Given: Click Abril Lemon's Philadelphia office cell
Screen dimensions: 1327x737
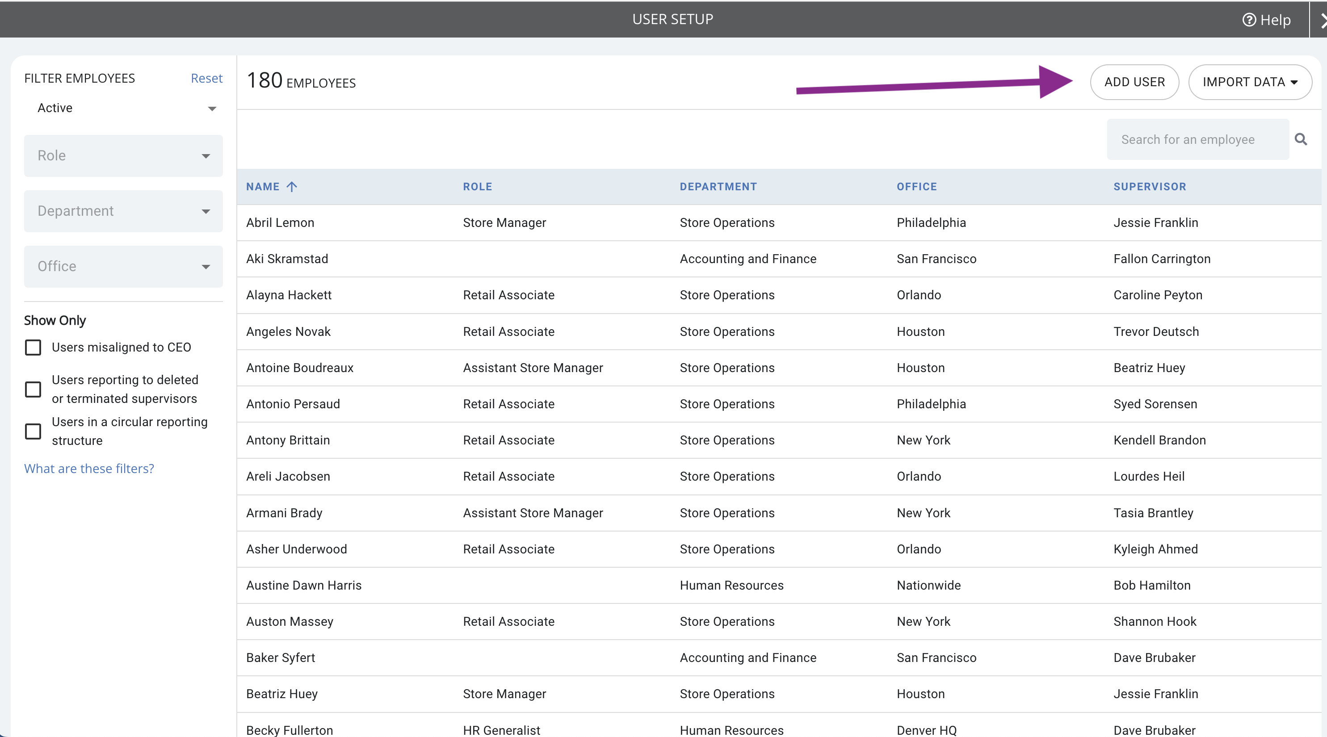Looking at the screenshot, I should coord(931,223).
